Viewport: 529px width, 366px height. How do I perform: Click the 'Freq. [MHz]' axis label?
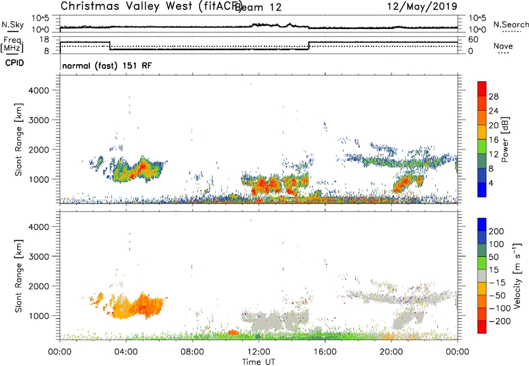(x=13, y=45)
